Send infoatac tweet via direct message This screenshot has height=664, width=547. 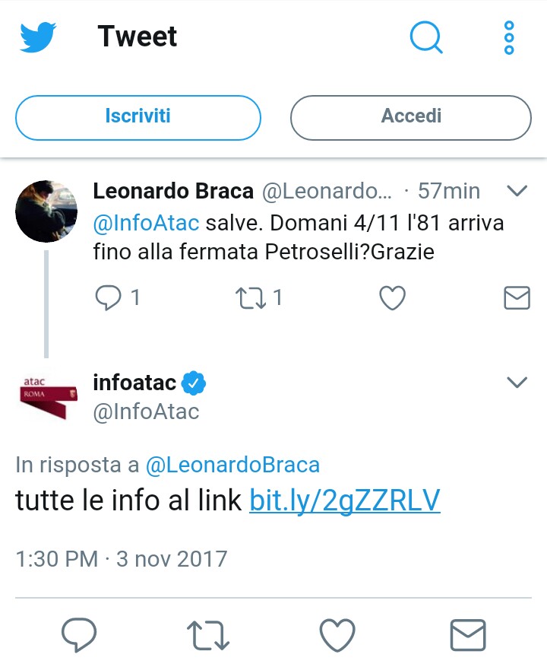pyautogui.click(x=468, y=634)
